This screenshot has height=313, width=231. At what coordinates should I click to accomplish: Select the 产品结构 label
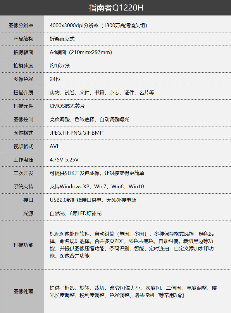23,39
